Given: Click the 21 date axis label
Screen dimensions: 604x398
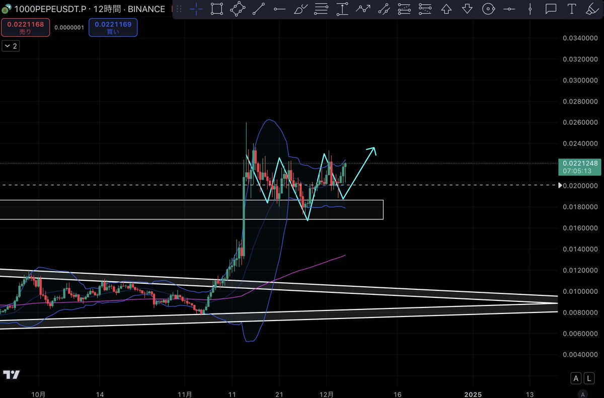Looking at the screenshot, I should [280, 394].
